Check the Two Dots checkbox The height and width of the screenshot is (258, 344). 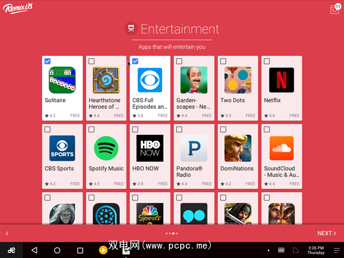point(223,61)
